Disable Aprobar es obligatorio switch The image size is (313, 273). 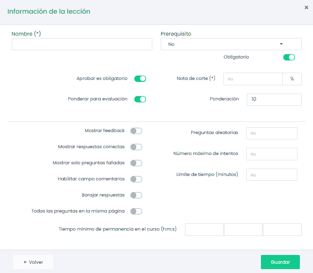pos(140,78)
